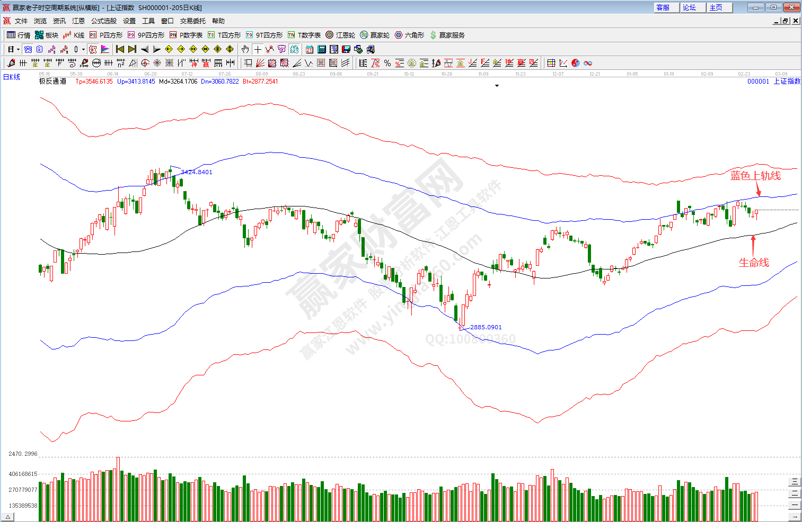
Task: Open the 六角形 hexagon chart tool
Action: click(409, 35)
